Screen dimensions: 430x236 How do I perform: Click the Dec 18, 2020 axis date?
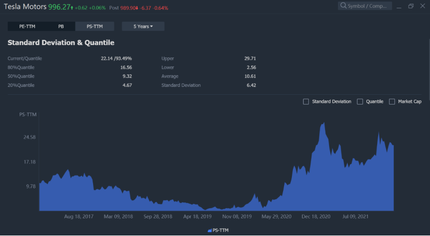[x=316, y=216]
